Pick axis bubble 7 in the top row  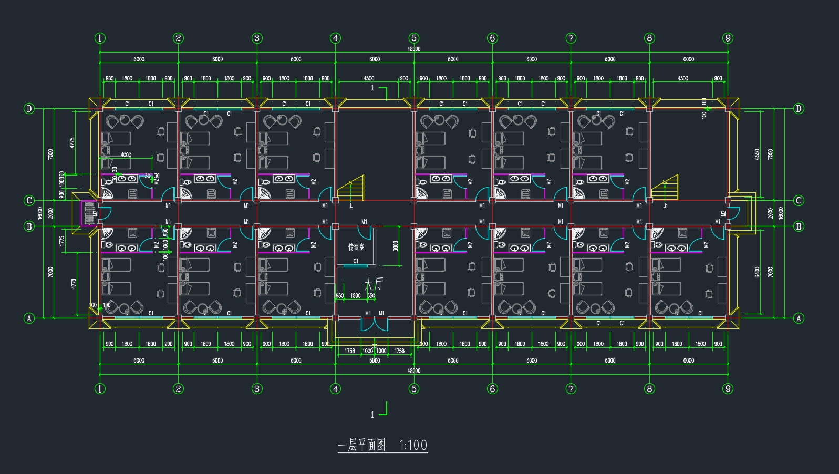pos(571,38)
